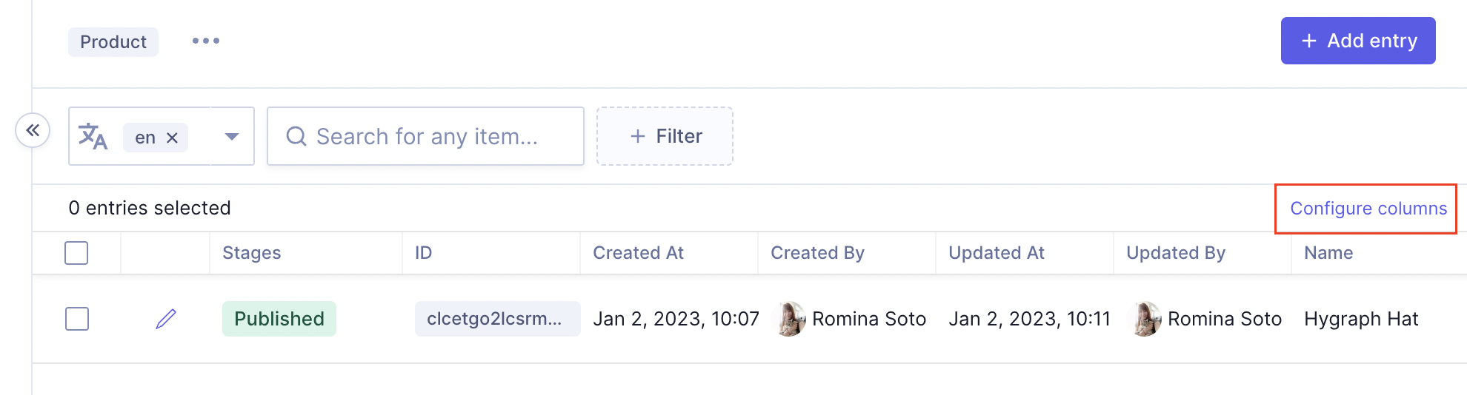Toggle the select-all entries checkbox in header

coord(76,253)
